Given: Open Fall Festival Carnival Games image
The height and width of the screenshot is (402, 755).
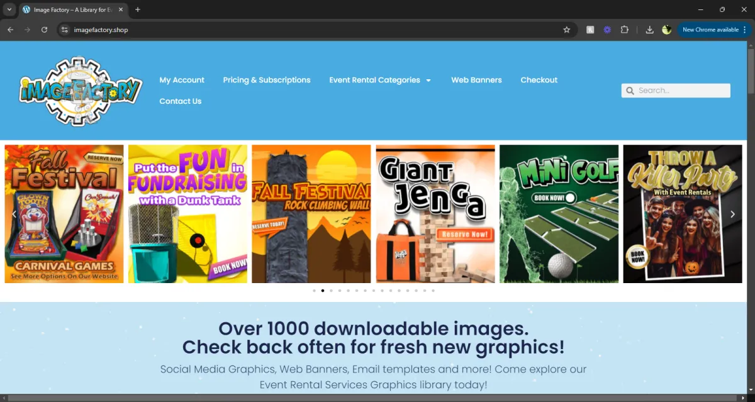Looking at the screenshot, I should click(x=64, y=214).
